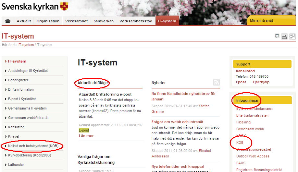The height and width of the screenshot is (172, 298).
Task: Select IT-system at top of sidebar
Action: (17, 61)
